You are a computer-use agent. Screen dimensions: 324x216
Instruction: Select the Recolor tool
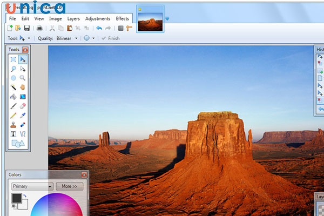pyautogui.click(x=23, y=125)
